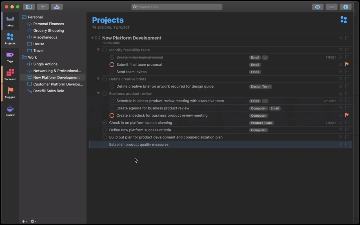
Task: Complete Submit final team proposal
Action: pyautogui.click(x=112, y=65)
